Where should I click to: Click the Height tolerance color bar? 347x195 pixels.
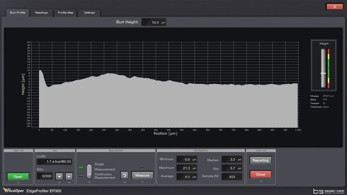click(x=329, y=68)
